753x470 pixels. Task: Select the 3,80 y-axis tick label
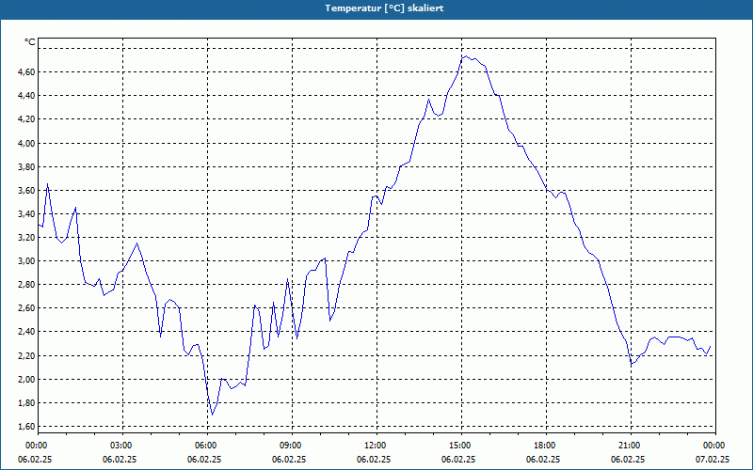click(26, 166)
